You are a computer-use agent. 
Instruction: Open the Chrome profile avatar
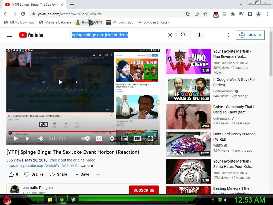[259, 14]
